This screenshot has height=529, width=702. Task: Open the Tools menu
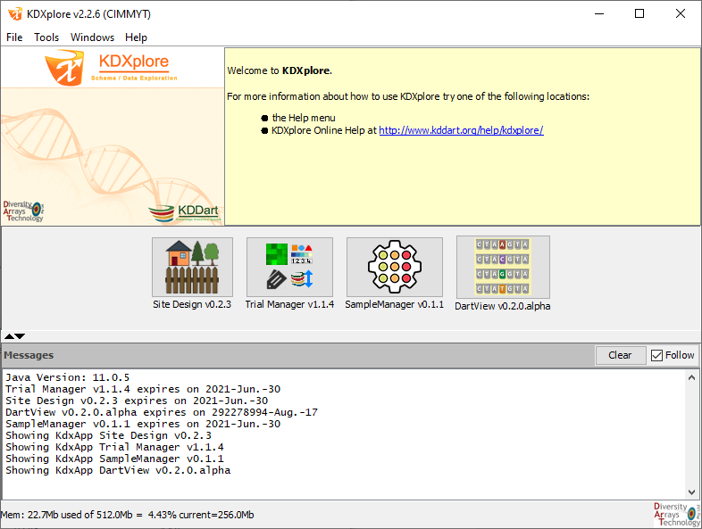(46, 37)
